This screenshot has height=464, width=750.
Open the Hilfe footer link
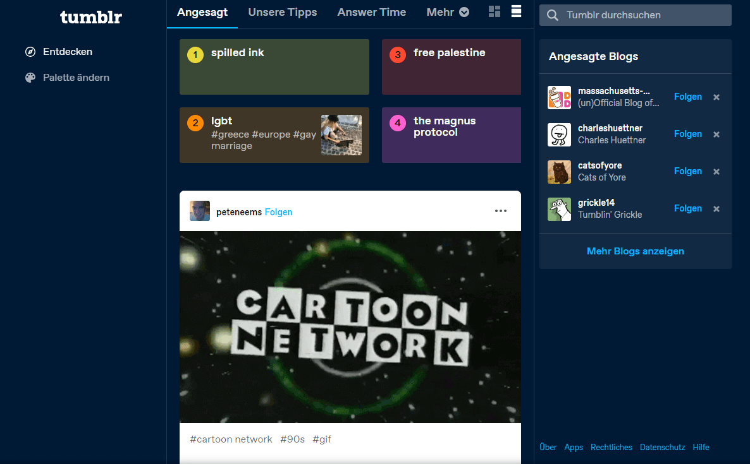point(701,448)
